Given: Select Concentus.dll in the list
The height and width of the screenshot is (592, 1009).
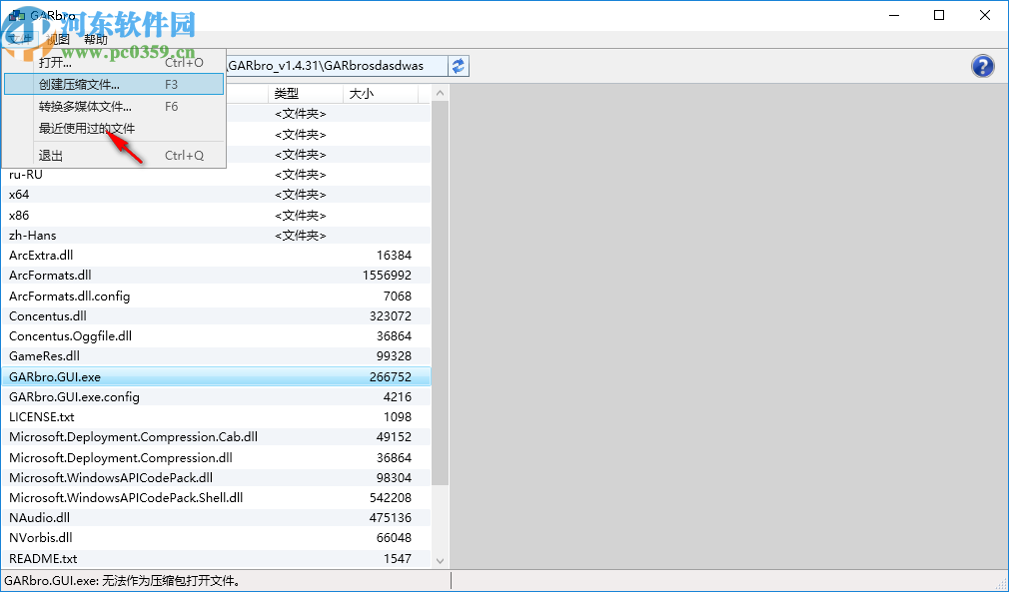Looking at the screenshot, I should coord(216,315).
